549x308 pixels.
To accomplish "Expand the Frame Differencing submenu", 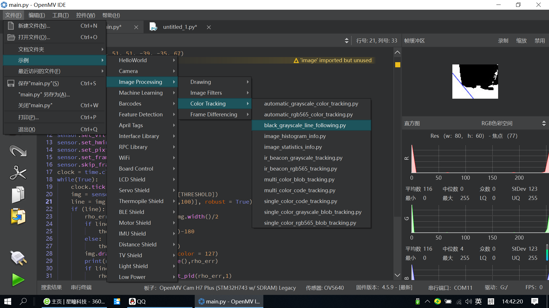I will tap(215, 114).
